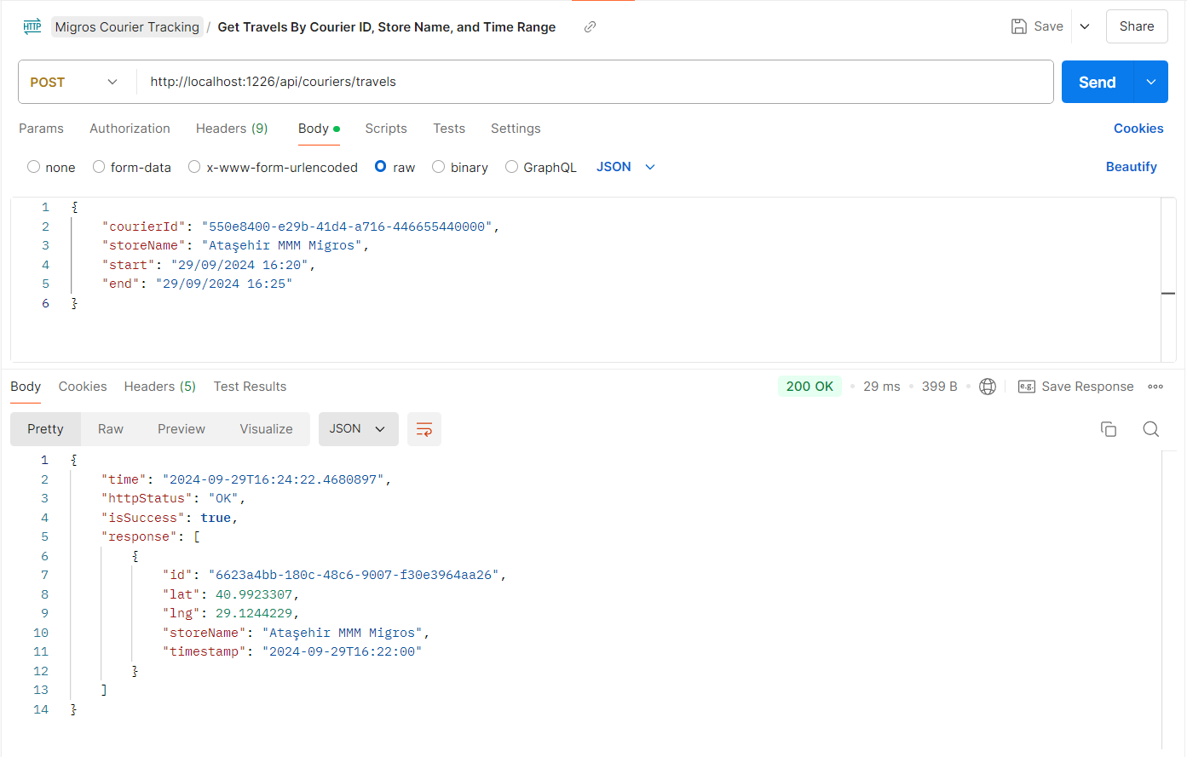Click the "29/09/2024 16:25" end value
This screenshot has height=757, width=1187.
[x=223, y=284]
